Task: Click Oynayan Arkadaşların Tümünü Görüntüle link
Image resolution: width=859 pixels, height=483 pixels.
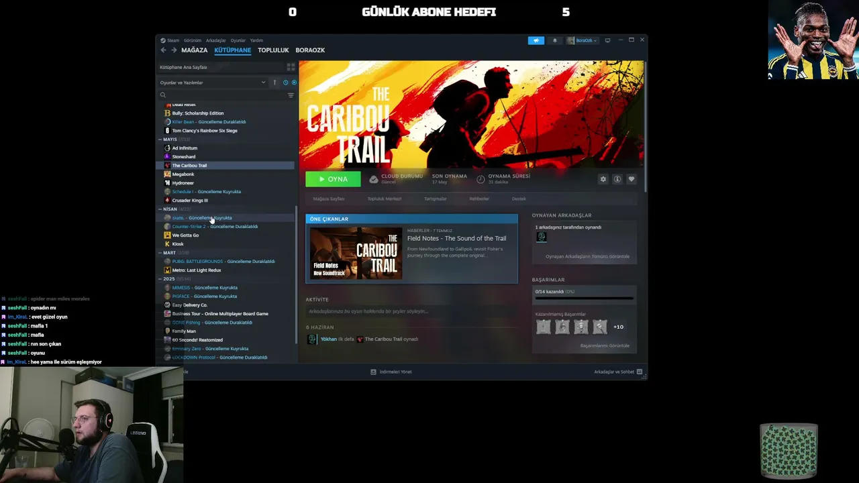Action: coord(587,256)
